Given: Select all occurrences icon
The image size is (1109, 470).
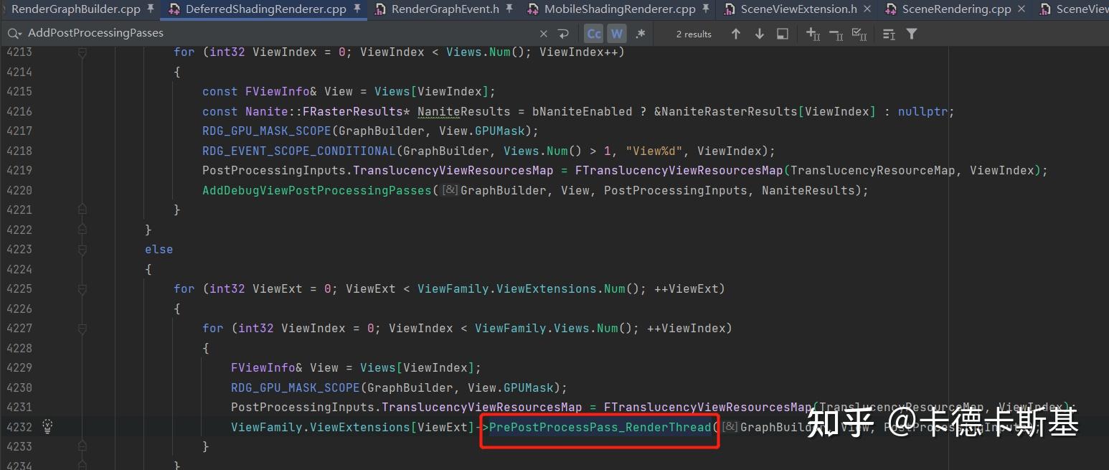Looking at the screenshot, I should click(x=859, y=34).
